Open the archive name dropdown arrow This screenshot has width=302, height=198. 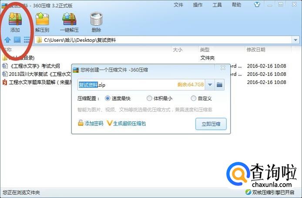point(210,84)
